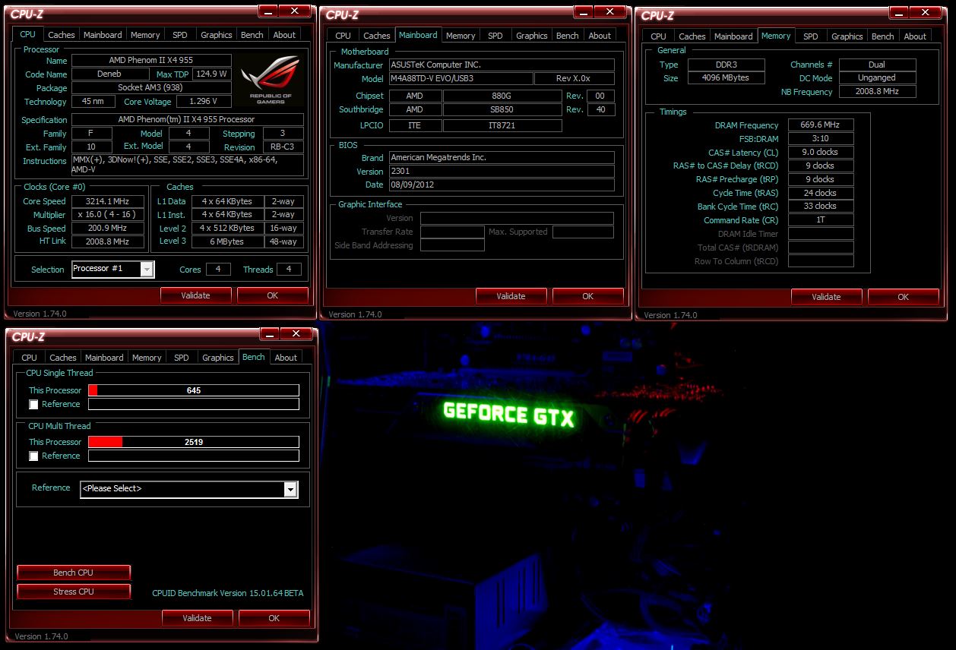Click the CAS# Latency value "9.0 clocks"

point(821,153)
